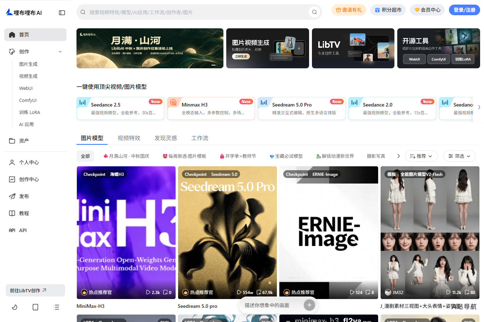Viewport: 484px width, 322px height.
Task: Click the 登录/注册 button
Action: [465, 10]
